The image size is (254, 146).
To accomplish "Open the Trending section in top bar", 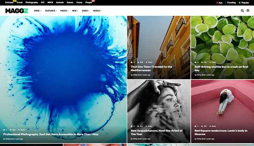I will point(230,2).
